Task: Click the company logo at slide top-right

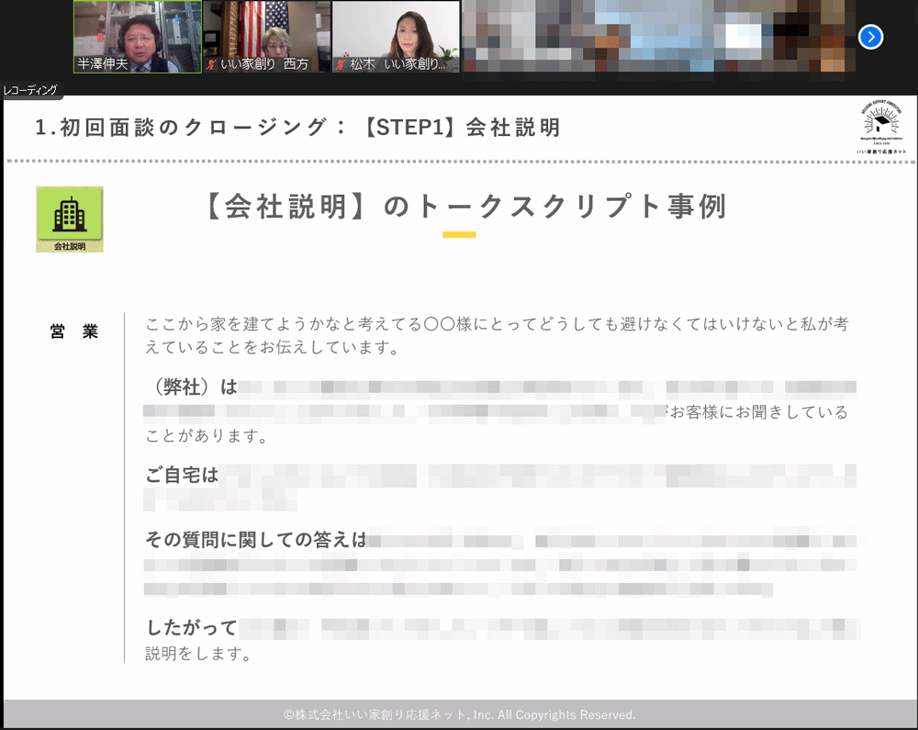Action: [x=880, y=128]
